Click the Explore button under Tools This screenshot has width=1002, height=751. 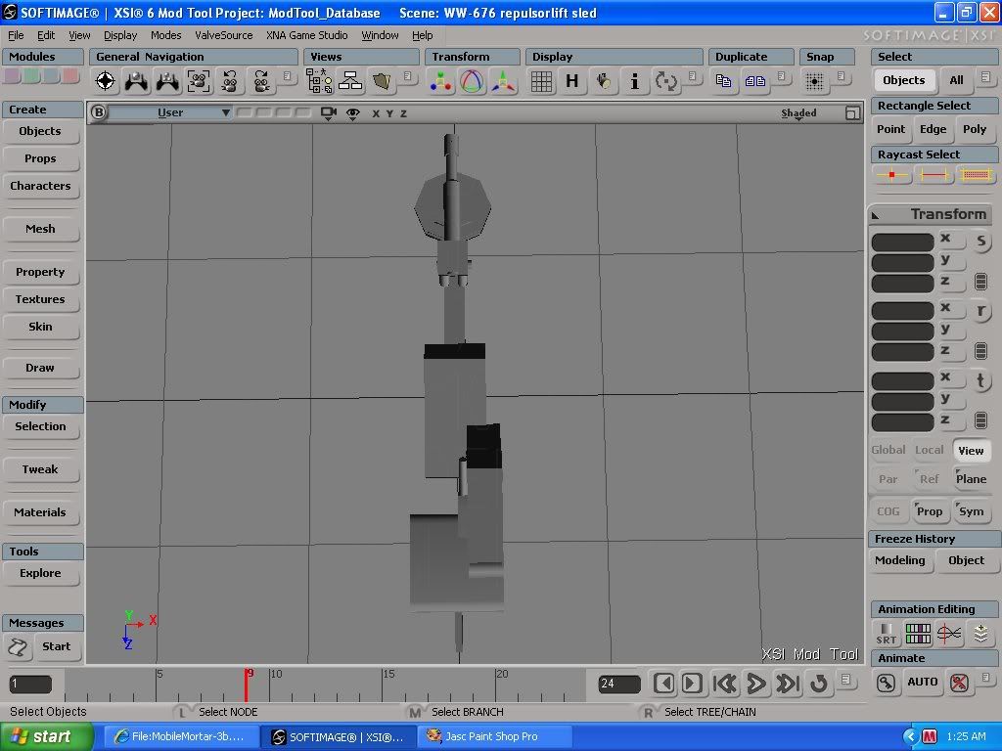click(40, 573)
